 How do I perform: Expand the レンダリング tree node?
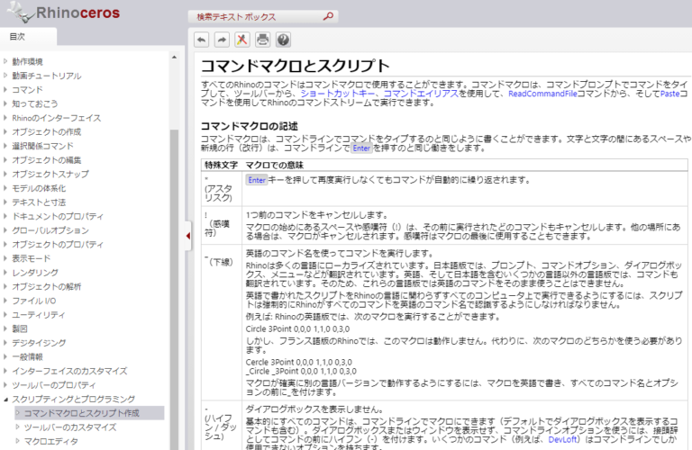pyautogui.click(x=5, y=273)
